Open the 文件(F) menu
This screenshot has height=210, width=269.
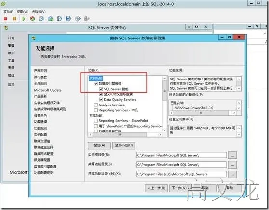click(x=8, y=12)
